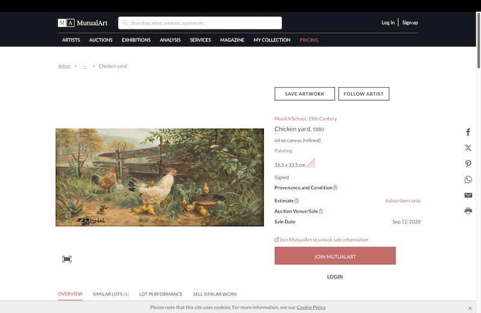Pin artwork on Pinterest
This screenshot has height=313, width=481.
point(468,163)
